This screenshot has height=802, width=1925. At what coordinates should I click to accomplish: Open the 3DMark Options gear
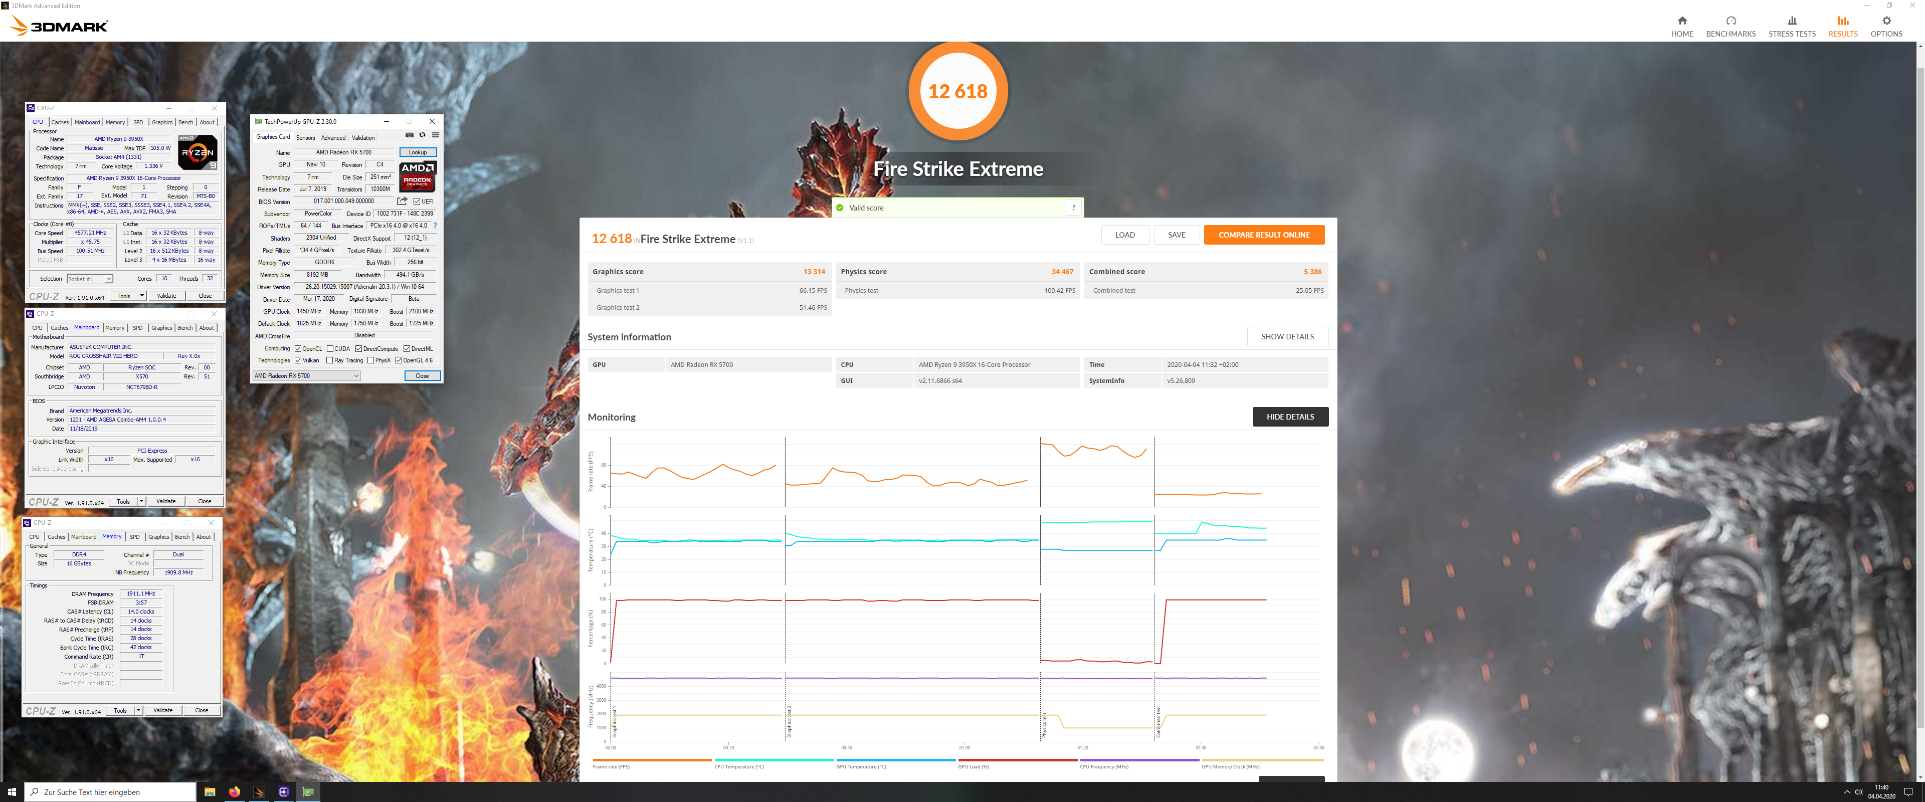[x=1886, y=26]
